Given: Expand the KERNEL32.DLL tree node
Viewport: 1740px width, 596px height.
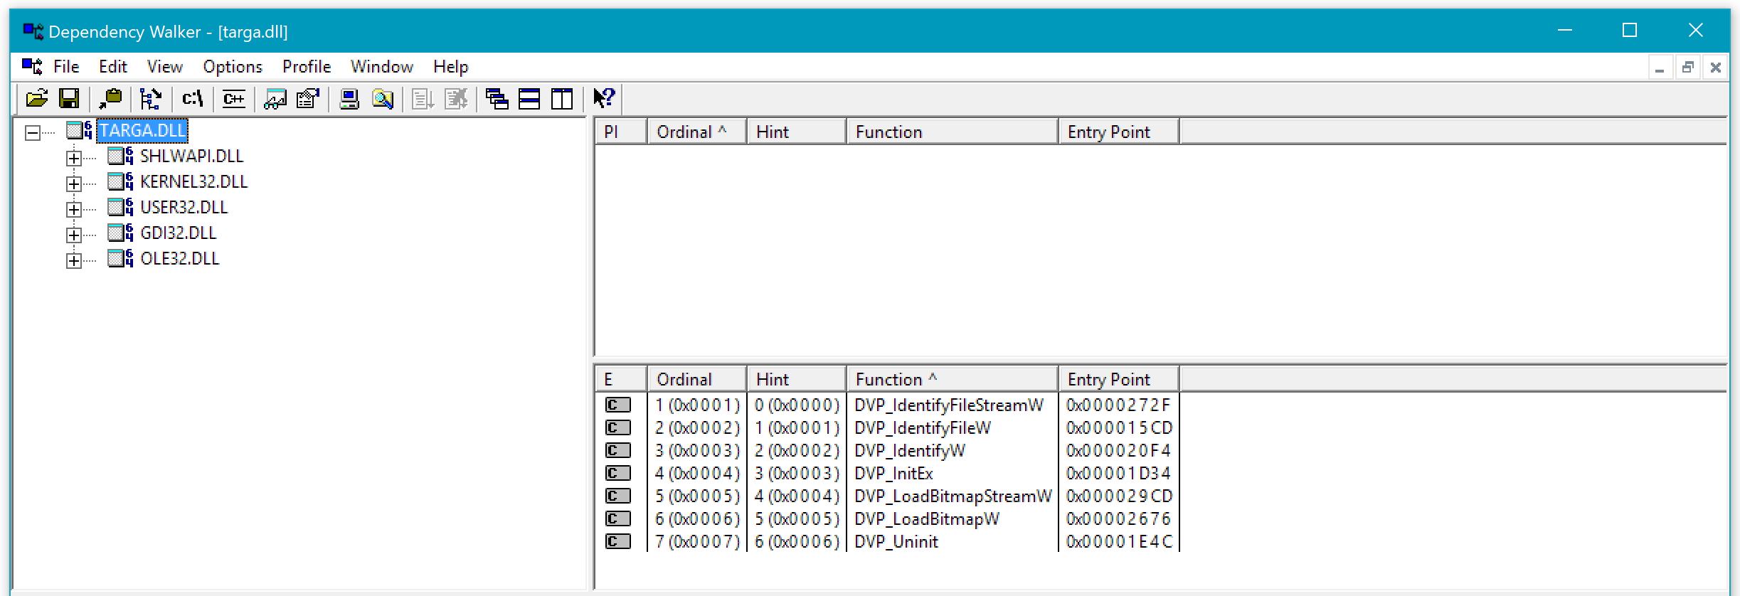Looking at the screenshot, I should coord(74,183).
